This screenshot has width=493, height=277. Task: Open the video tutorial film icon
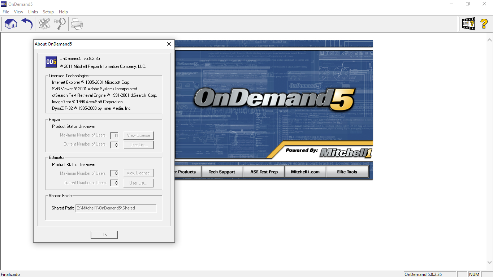tap(469, 24)
